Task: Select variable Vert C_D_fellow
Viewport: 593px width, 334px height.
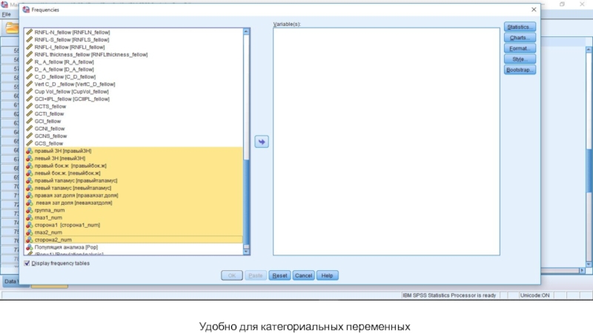Action: 75,84
